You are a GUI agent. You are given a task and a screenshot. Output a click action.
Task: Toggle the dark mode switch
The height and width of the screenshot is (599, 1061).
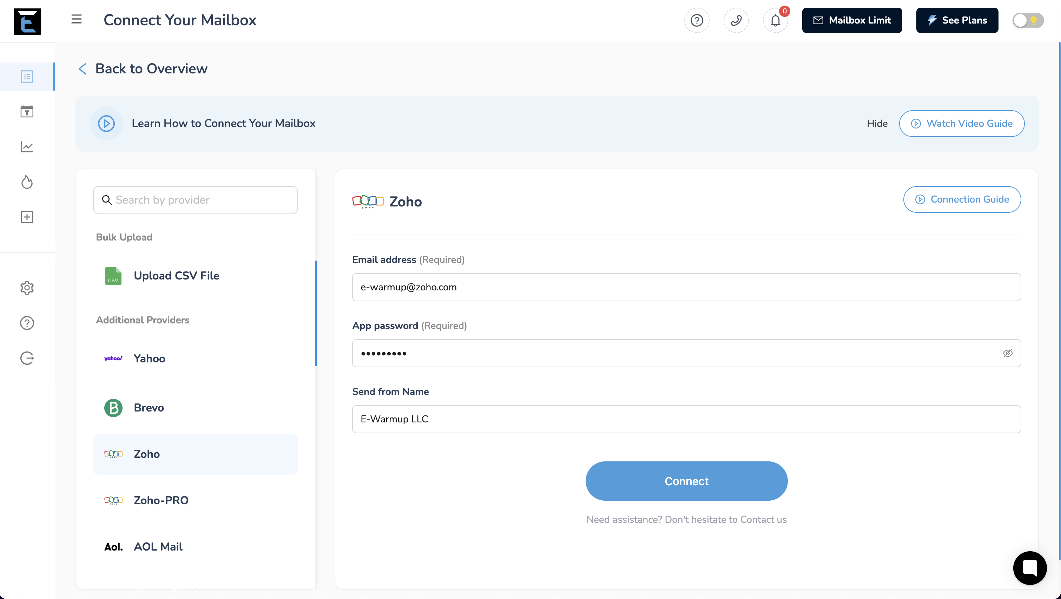tap(1028, 20)
